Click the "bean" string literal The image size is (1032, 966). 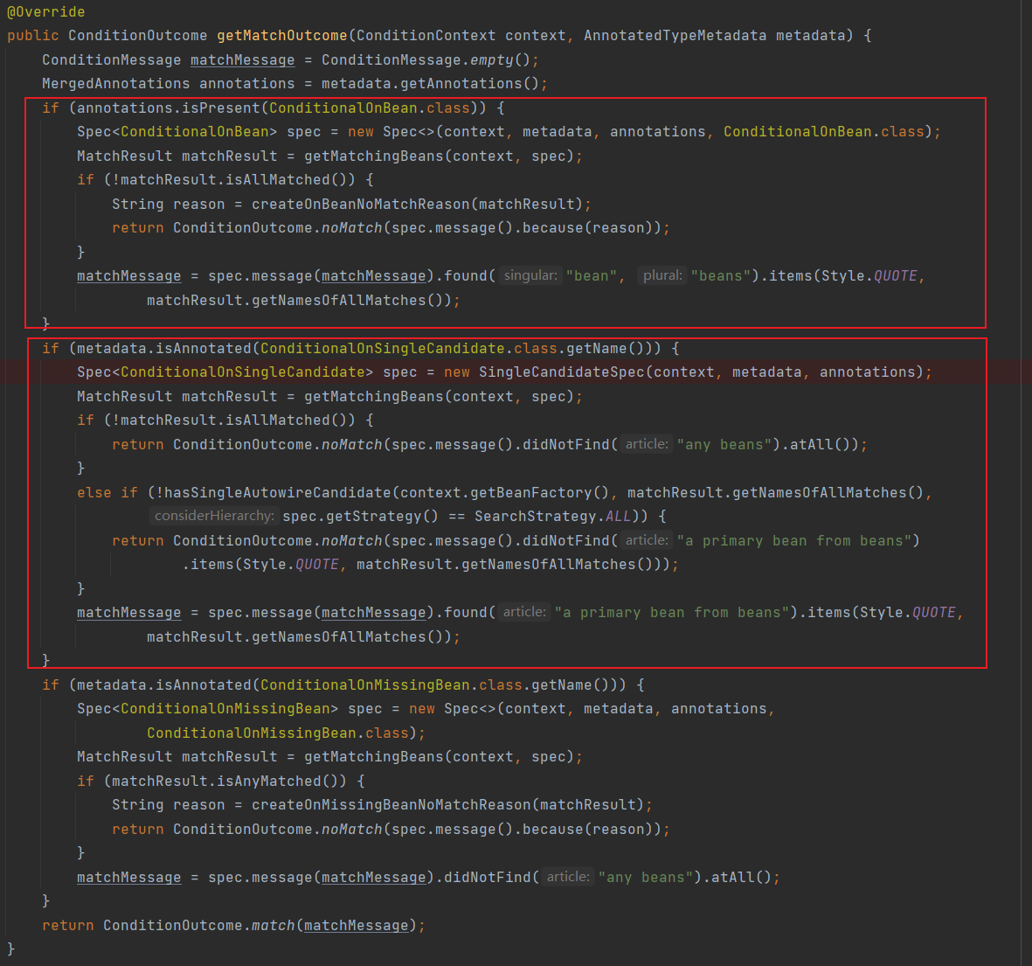(x=591, y=276)
